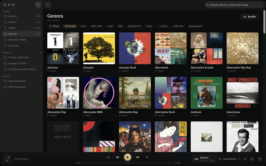Open Albums in the library sidebar
The width and height of the screenshot is (266, 166).
click(x=21, y=16)
